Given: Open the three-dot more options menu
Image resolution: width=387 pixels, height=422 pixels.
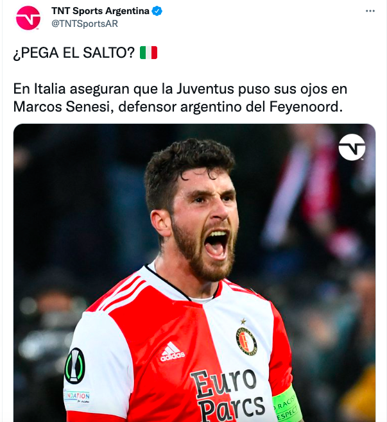Looking at the screenshot, I should [370, 11].
